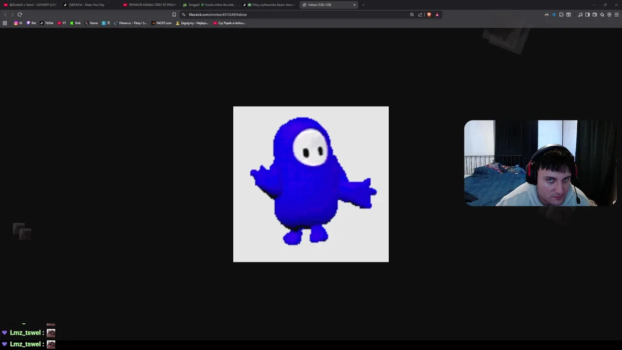Click the browser forward arrow

pos(12,15)
